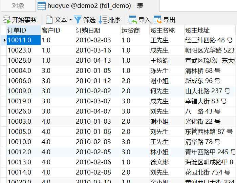Image resolution: width=237 pixels, height=183 pixels.
Task: Click the address cell 八一路 43 号
Action: pyautogui.click(x=210, y=111)
